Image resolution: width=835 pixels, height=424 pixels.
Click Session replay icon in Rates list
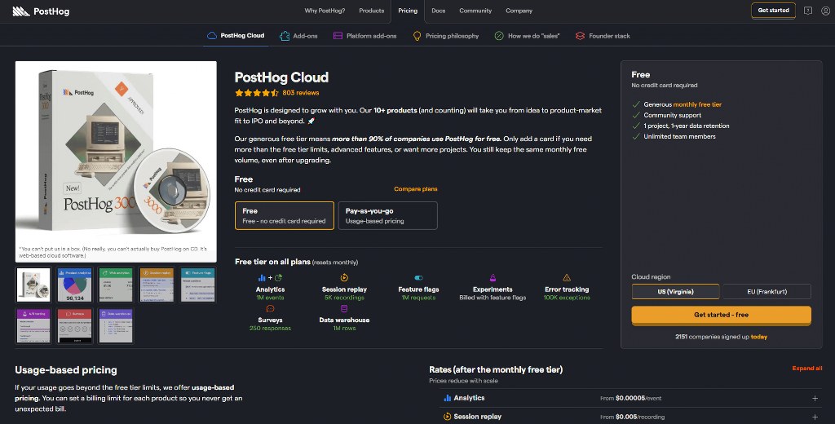[448, 417]
